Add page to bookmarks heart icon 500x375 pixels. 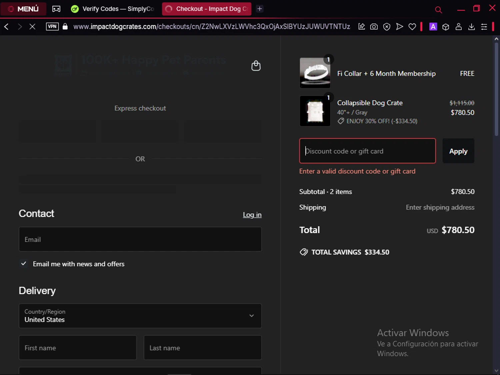coord(412,27)
